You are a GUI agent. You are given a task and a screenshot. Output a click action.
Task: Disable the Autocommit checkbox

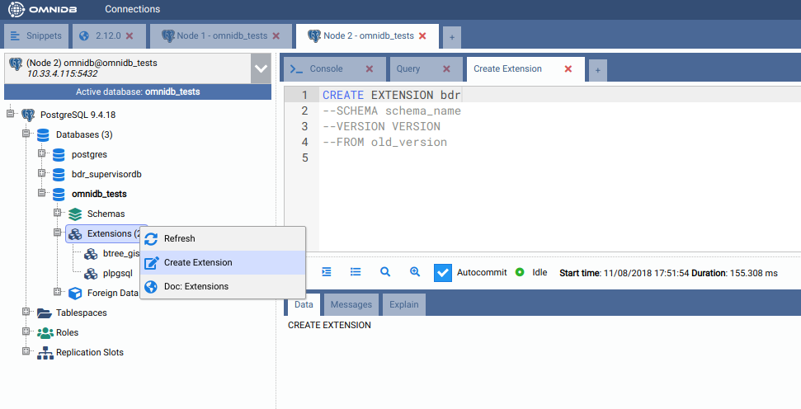pyautogui.click(x=443, y=272)
